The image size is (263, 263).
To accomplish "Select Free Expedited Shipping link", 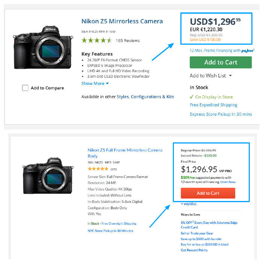I will click(213, 105).
